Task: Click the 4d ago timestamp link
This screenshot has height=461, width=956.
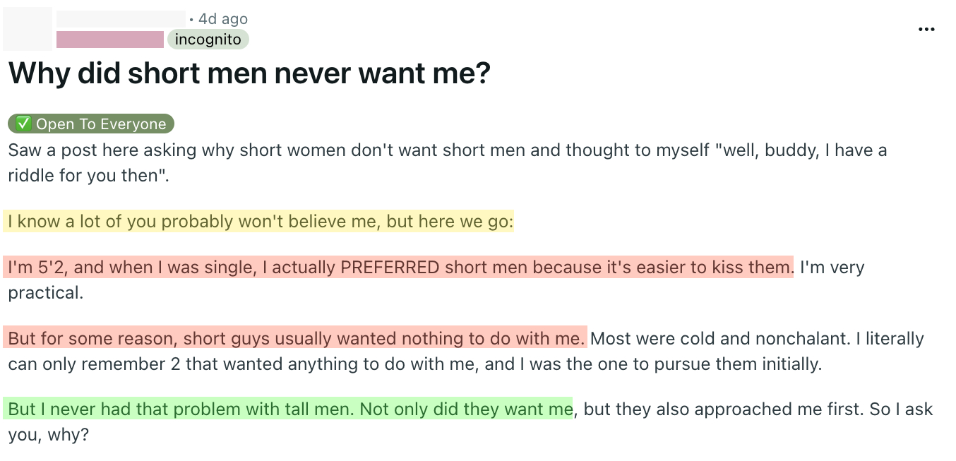Action: [224, 19]
